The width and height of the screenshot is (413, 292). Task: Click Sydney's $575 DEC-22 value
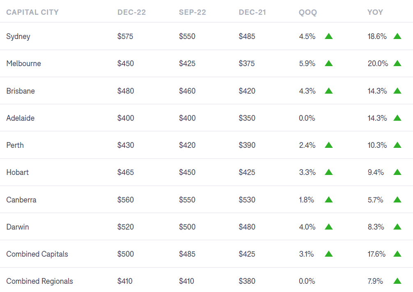(125, 37)
